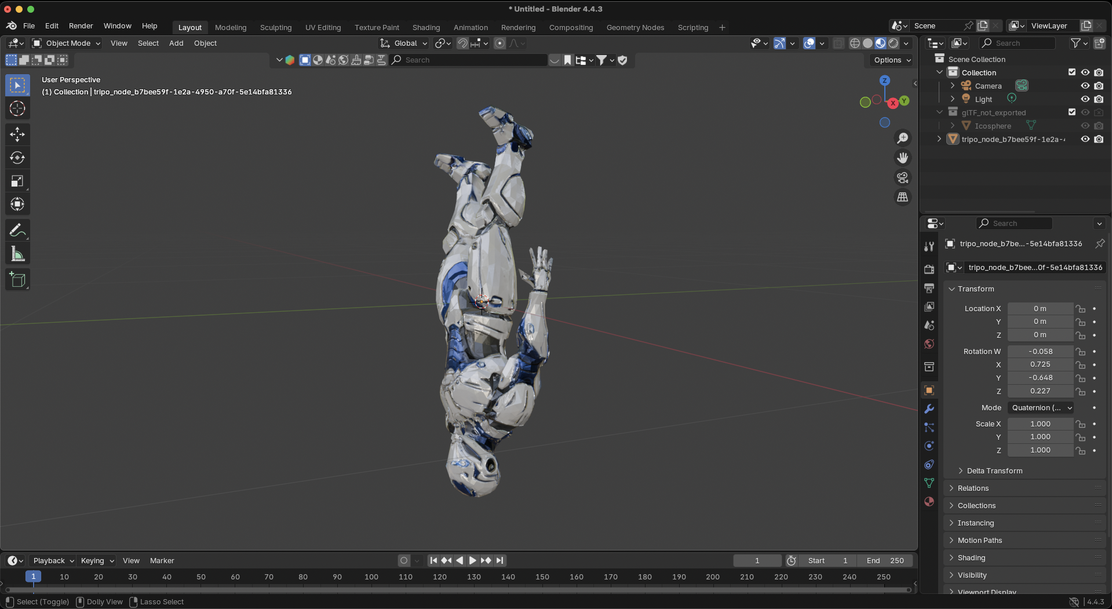Select the Scale tool
Viewport: 1112px width, 609px height.
[17, 181]
